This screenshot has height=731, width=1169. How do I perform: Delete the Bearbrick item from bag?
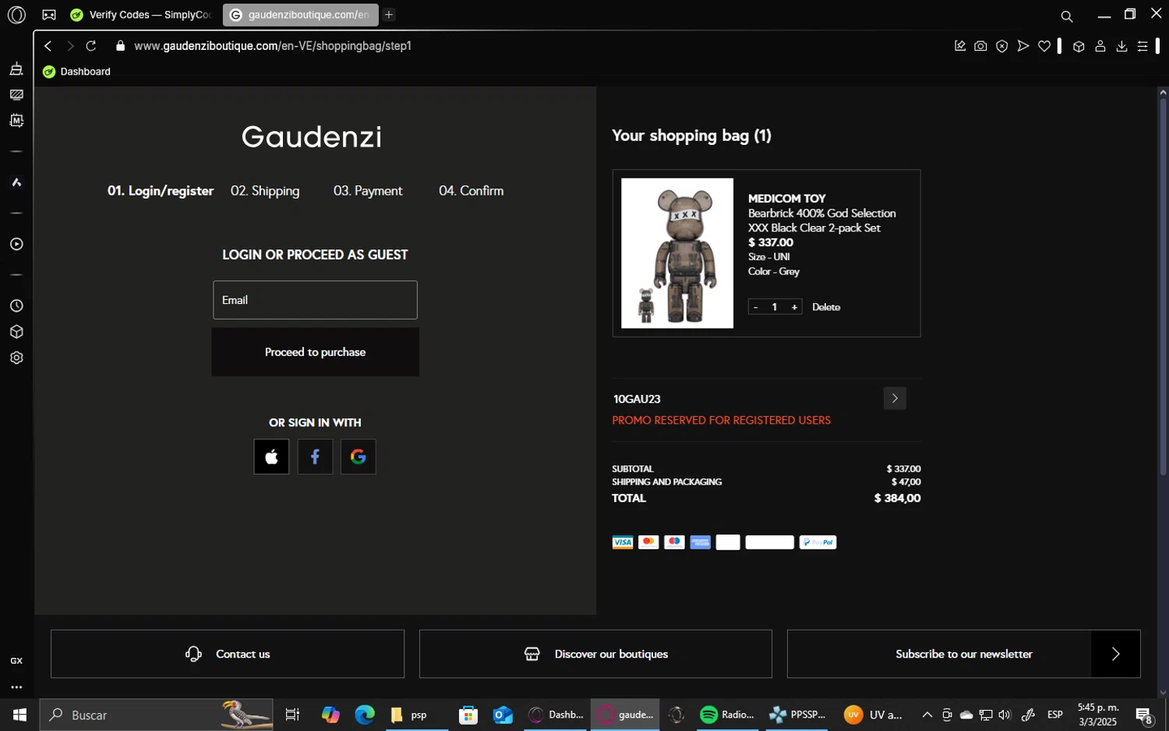pos(826,307)
